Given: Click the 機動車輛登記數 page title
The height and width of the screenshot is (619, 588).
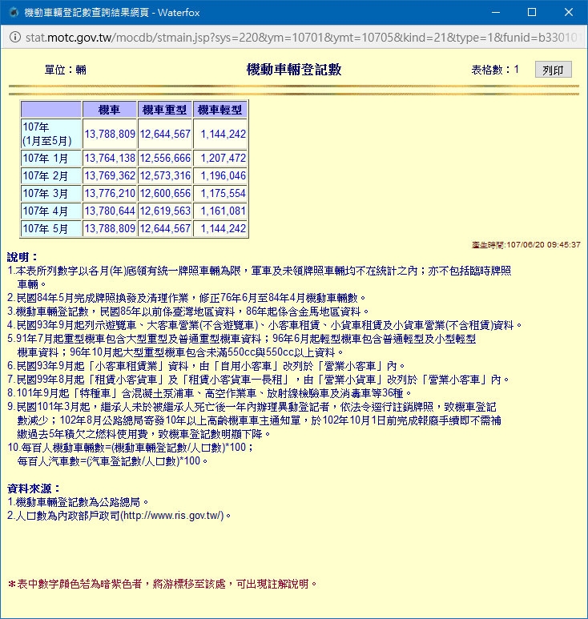Looking at the screenshot, I should pyautogui.click(x=294, y=70).
